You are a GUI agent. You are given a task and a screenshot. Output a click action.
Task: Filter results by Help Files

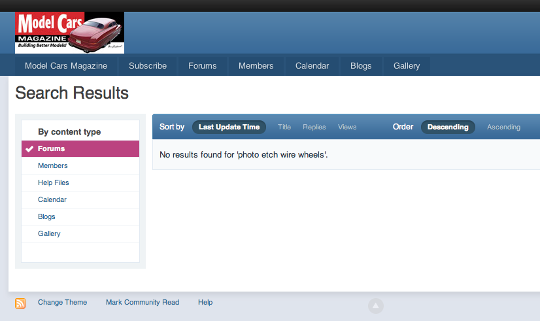coord(80,182)
